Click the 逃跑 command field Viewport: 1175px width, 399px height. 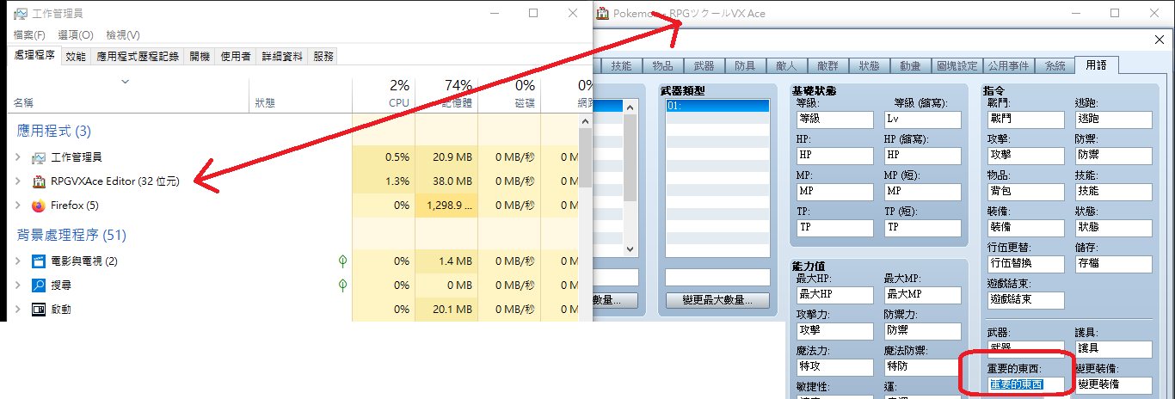click(1113, 120)
